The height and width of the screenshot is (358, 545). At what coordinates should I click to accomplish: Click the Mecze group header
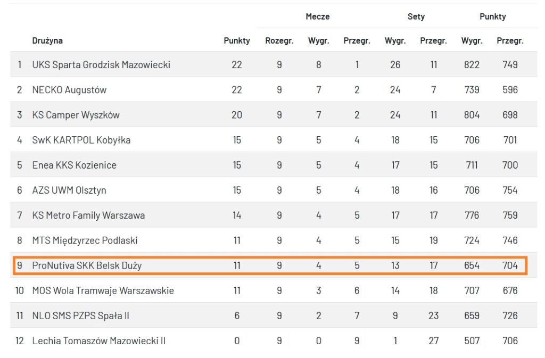[x=318, y=16]
